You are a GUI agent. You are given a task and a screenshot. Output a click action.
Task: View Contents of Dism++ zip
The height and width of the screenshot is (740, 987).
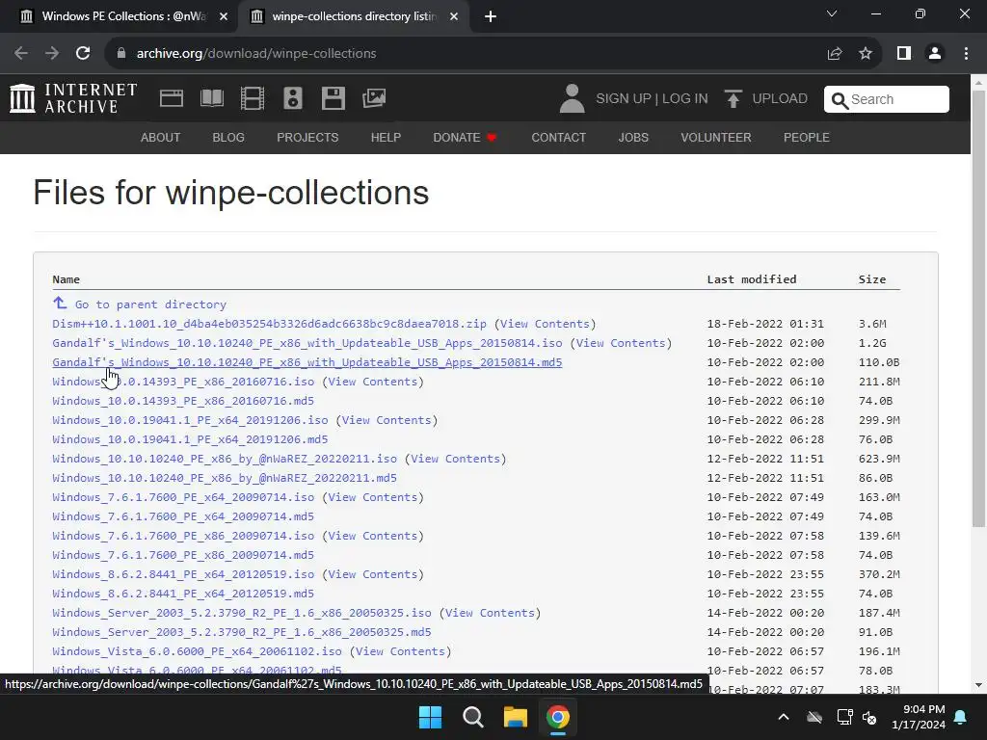pos(546,324)
